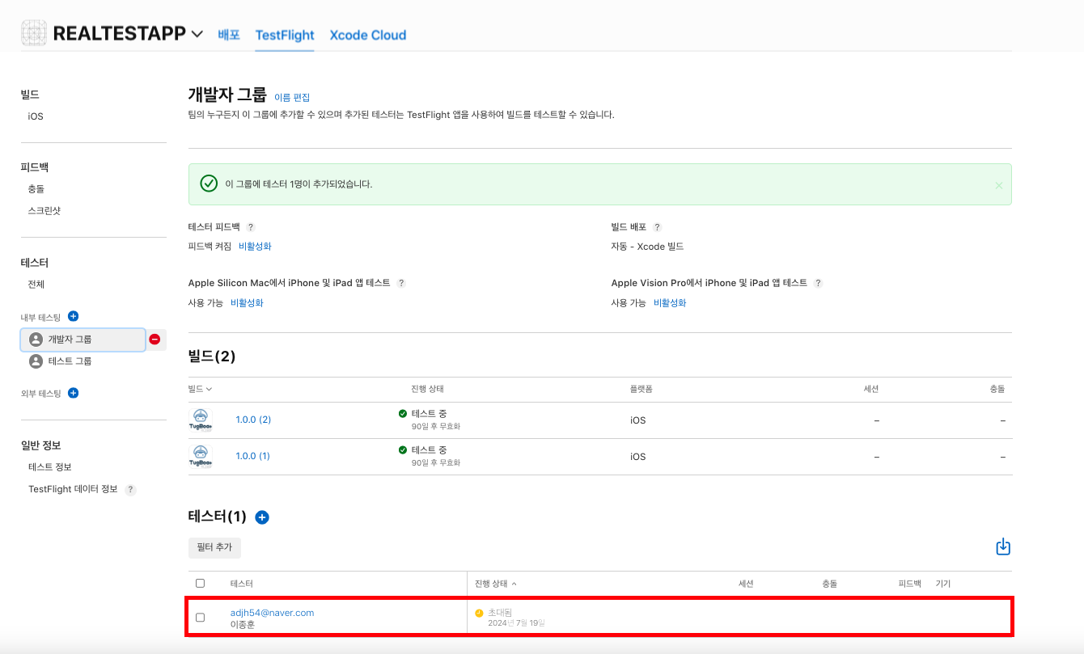The width and height of the screenshot is (1084, 654).
Task: Sort builds using the 빌드 column dropdown
Action: click(x=200, y=389)
